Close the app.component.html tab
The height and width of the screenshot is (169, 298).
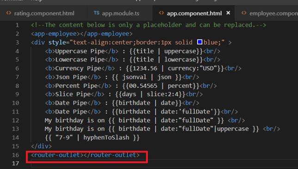coord(228,13)
